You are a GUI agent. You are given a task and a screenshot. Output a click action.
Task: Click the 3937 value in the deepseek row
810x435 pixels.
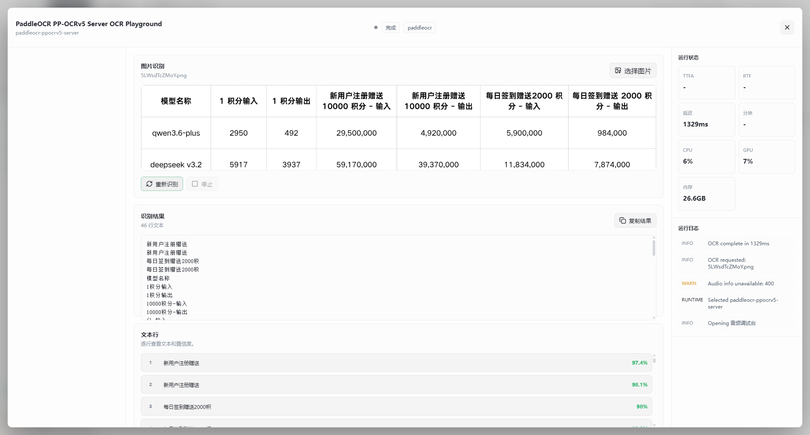[x=291, y=164]
